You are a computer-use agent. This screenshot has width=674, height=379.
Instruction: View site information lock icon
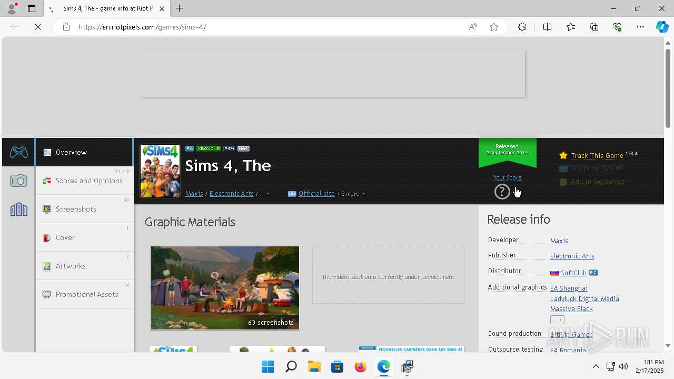(66, 27)
